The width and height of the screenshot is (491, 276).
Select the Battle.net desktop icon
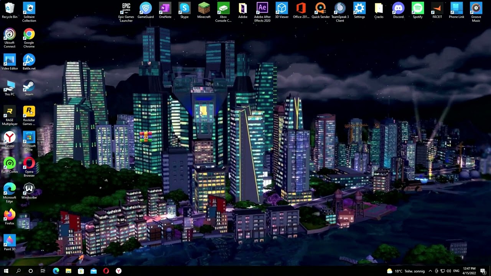tap(29, 62)
